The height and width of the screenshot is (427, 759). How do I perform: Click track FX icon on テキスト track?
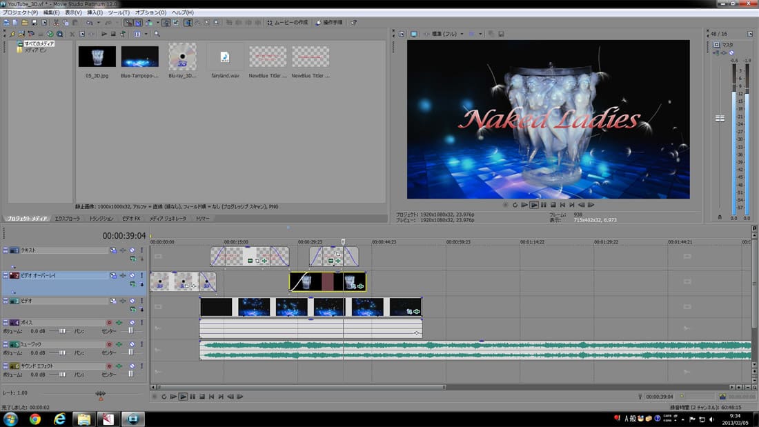point(113,250)
